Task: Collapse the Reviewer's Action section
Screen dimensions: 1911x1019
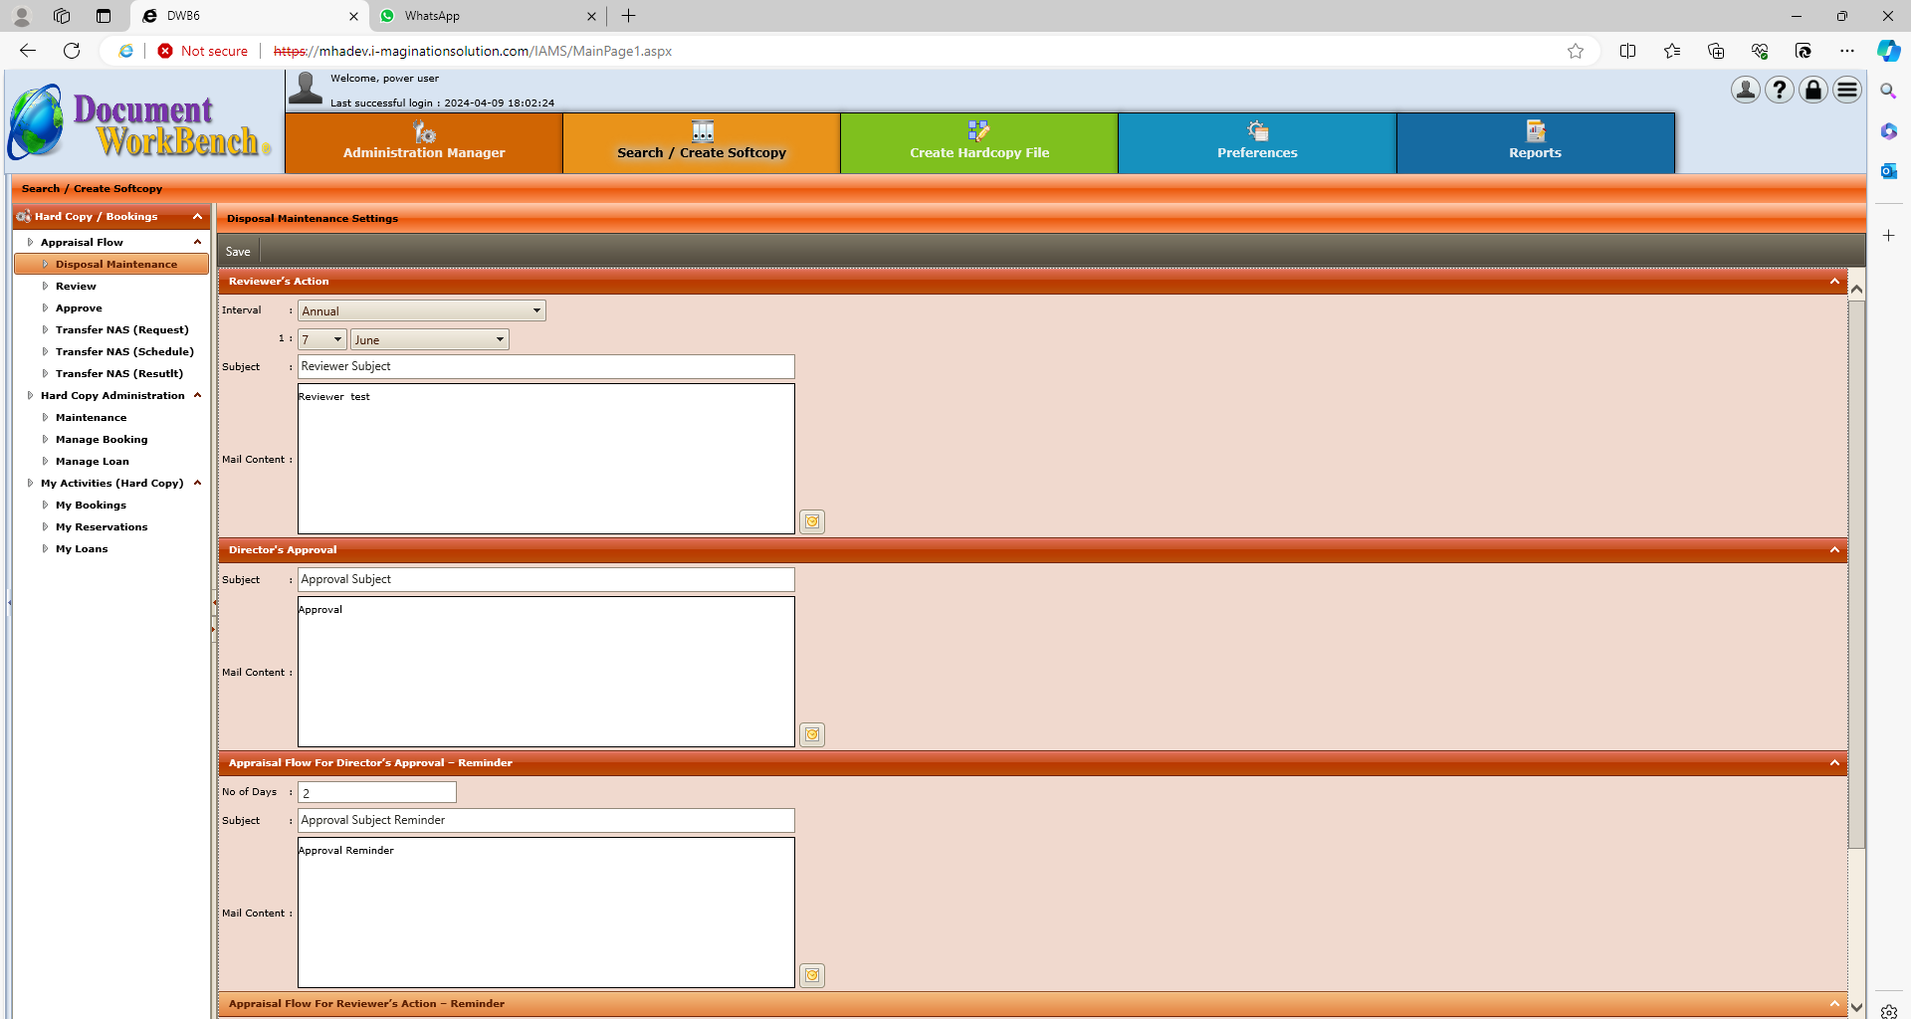Action: (1834, 282)
